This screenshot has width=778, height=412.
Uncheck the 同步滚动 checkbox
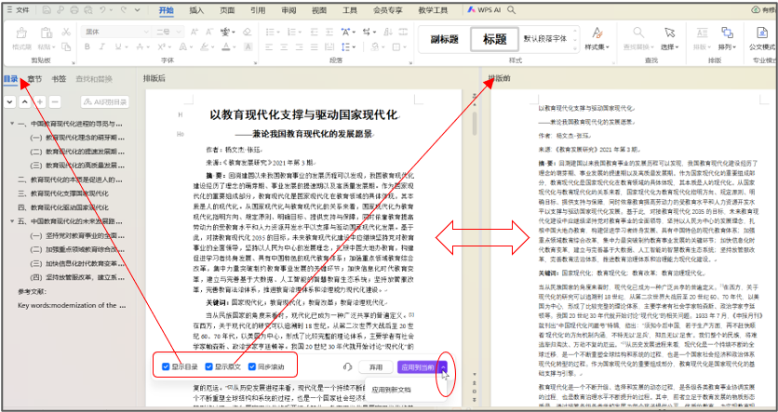point(252,366)
